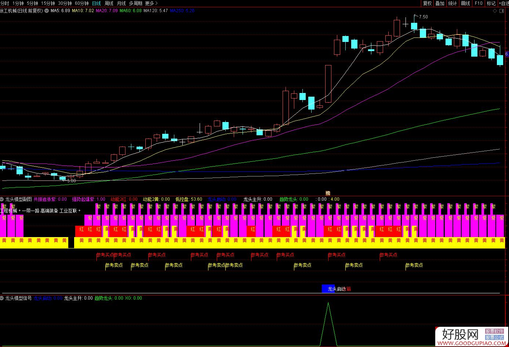The image size is (509, 347).
Task: Click the blue 龙头启动 signal block
Action: (x=328, y=289)
